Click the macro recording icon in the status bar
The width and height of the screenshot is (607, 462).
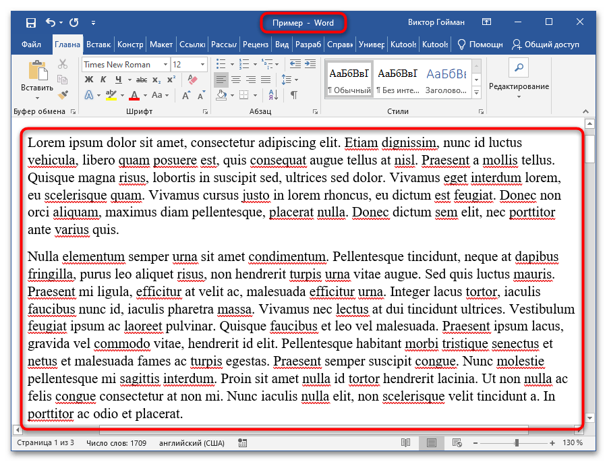tap(243, 443)
